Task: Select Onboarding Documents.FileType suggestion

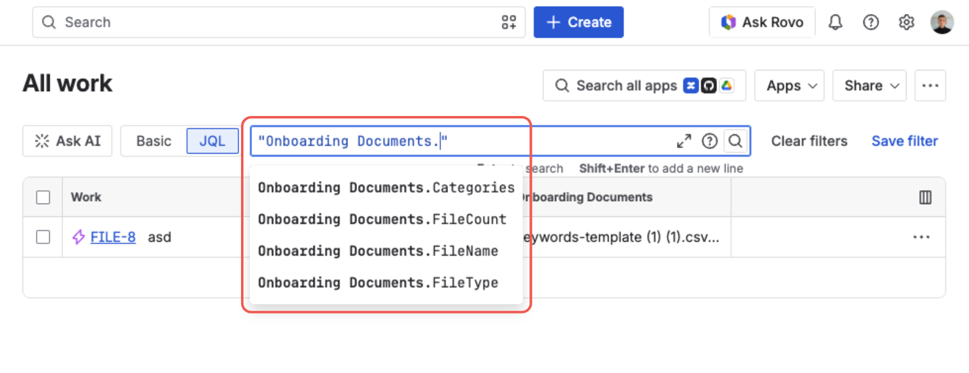Action: pyautogui.click(x=386, y=282)
